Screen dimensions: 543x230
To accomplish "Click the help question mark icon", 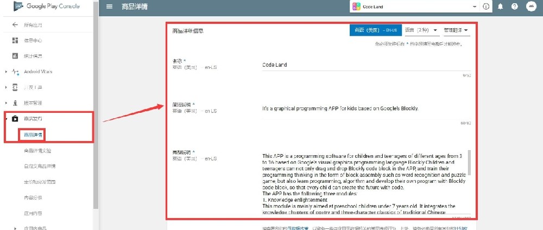I will (x=514, y=7).
